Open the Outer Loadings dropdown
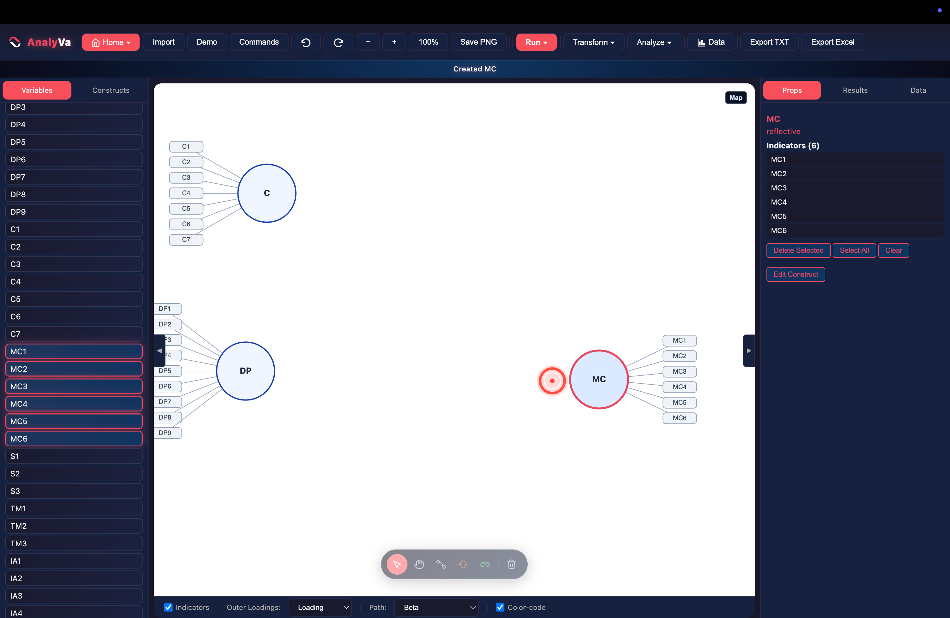This screenshot has height=618, width=950. click(320, 607)
